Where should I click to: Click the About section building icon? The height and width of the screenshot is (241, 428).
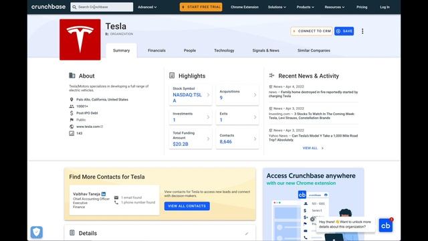click(72, 76)
